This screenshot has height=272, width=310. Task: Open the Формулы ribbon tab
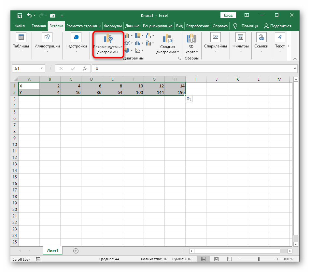(113, 26)
